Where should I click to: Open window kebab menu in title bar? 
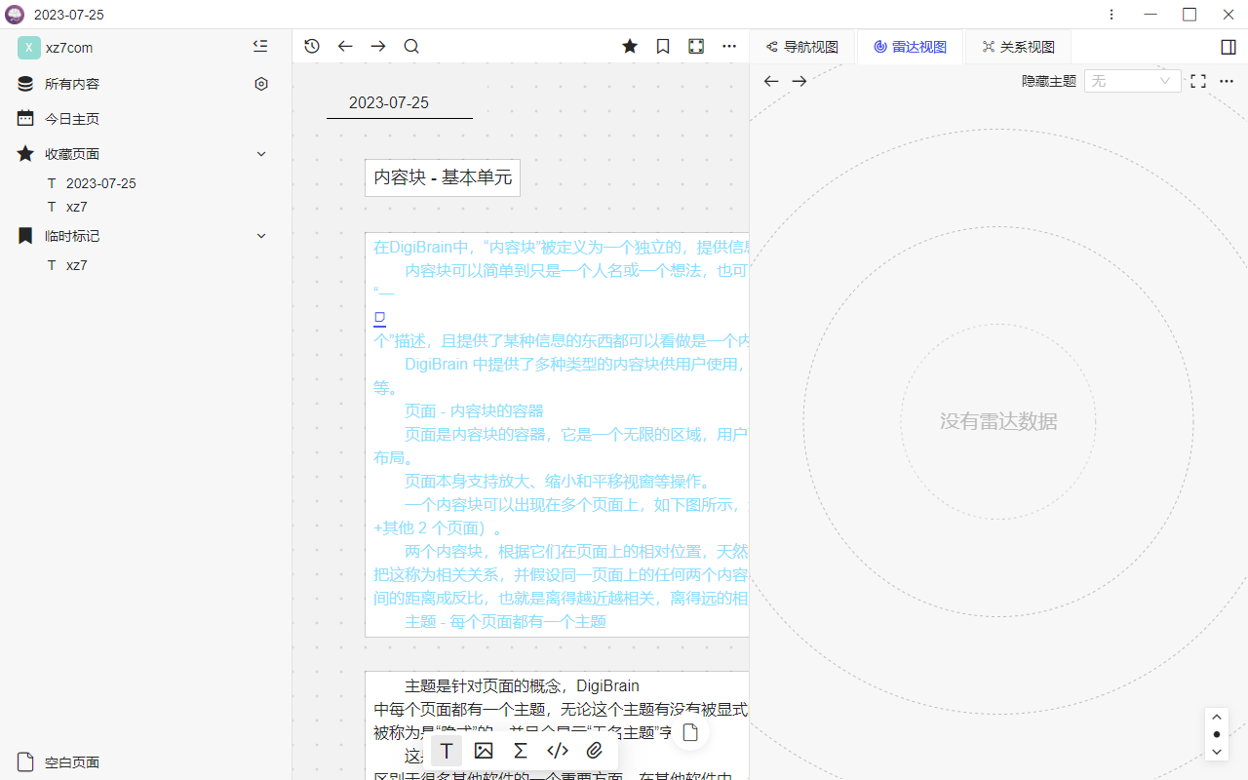(x=1112, y=15)
